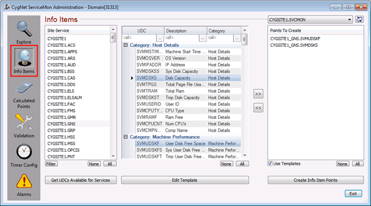This screenshot has height=206, width=371.
Task: Click the UDC column header
Action: (x=144, y=31)
